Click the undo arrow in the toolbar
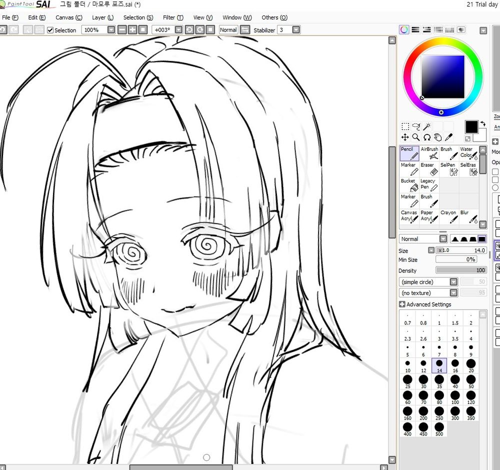 pos(3,30)
